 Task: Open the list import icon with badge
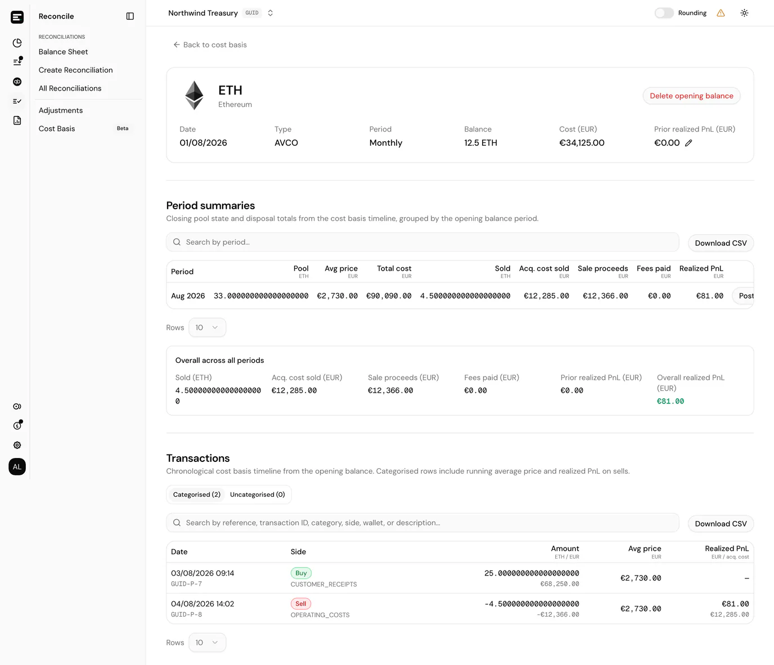click(x=17, y=61)
